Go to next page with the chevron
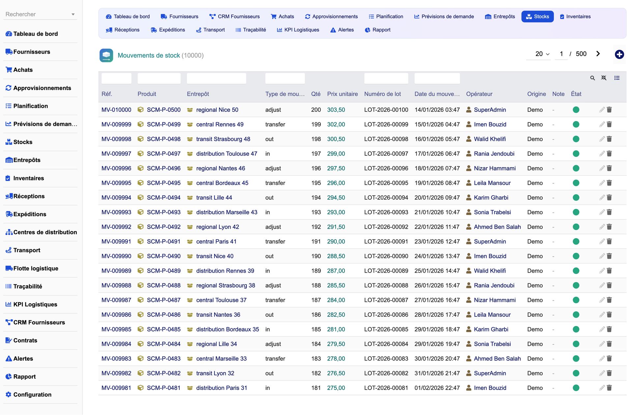Image resolution: width=641 pixels, height=415 pixels. click(x=598, y=54)
